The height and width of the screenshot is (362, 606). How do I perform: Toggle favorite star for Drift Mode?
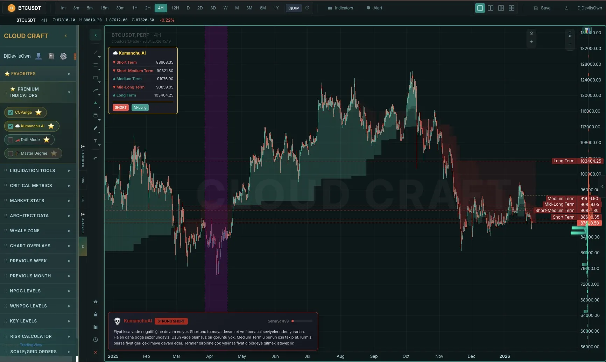(47, 140)
